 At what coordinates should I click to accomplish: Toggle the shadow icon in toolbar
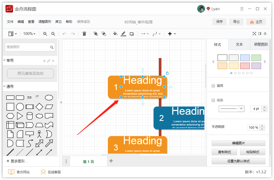[x=132, y=34]
